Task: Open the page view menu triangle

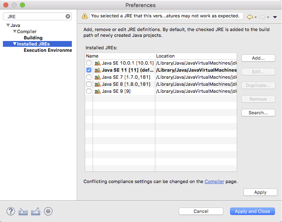Action: (x=275, y=17)
